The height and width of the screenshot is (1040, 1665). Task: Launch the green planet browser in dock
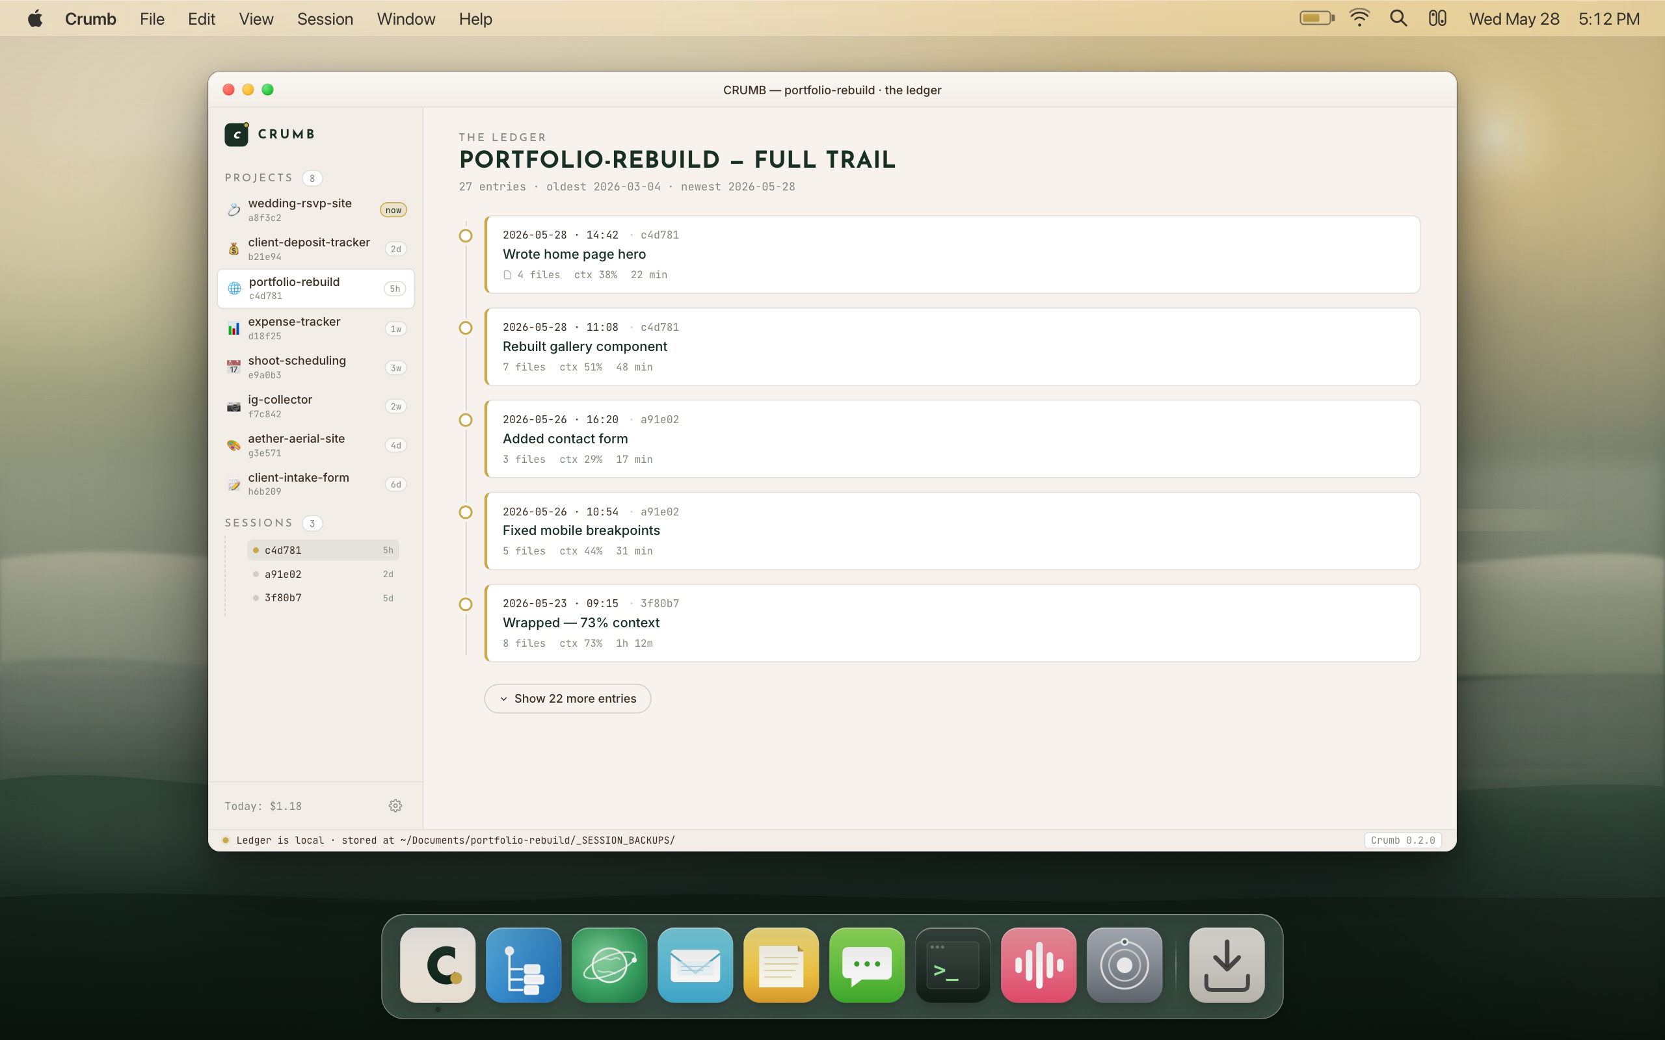[609, 965]
